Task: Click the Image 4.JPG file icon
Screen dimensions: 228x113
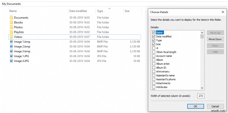Action: click(11, 61)
